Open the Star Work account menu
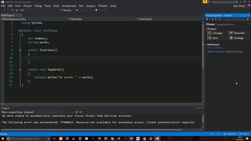 [x=239, y=6]
